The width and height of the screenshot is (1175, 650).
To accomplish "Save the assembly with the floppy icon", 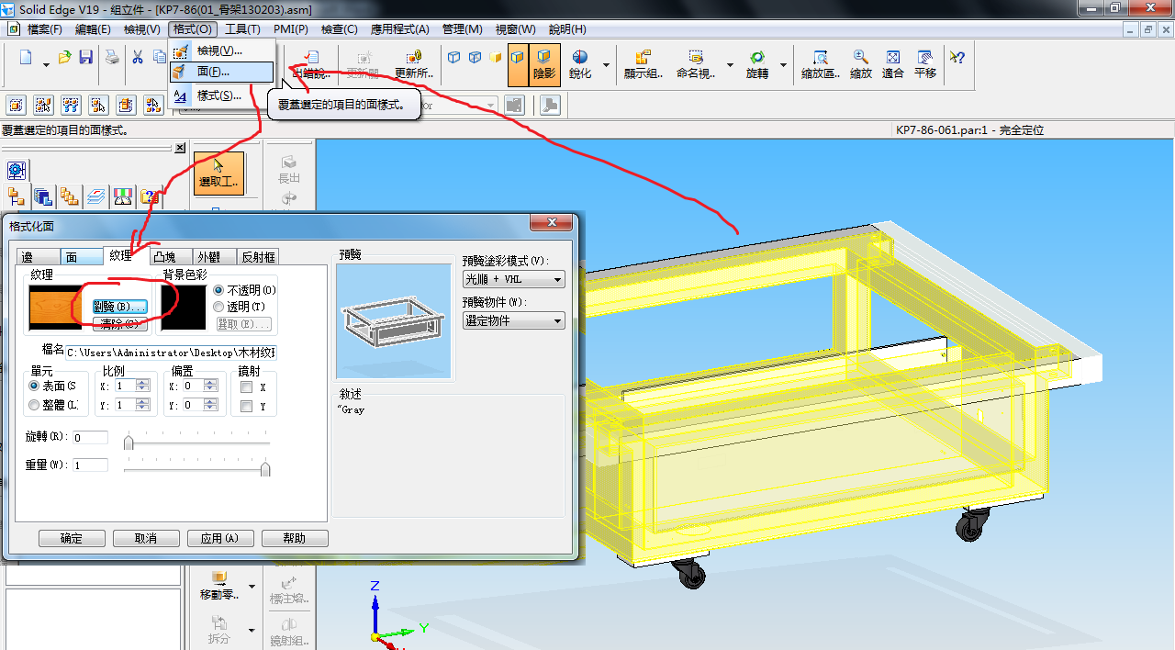I will coord(85,58).
